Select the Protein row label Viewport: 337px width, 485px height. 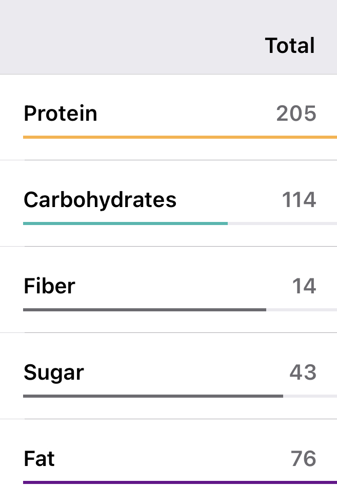click(x=61, y=113)
